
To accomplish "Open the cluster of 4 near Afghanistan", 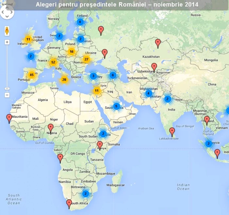I will (149, 93).
